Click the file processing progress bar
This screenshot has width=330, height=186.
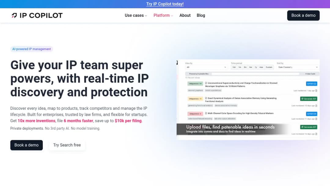(255, 74)
